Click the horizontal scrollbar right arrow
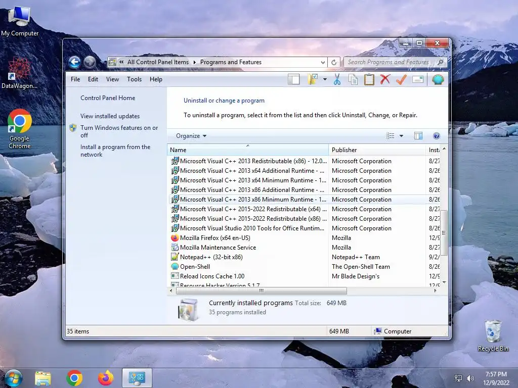 pos(436,290)
